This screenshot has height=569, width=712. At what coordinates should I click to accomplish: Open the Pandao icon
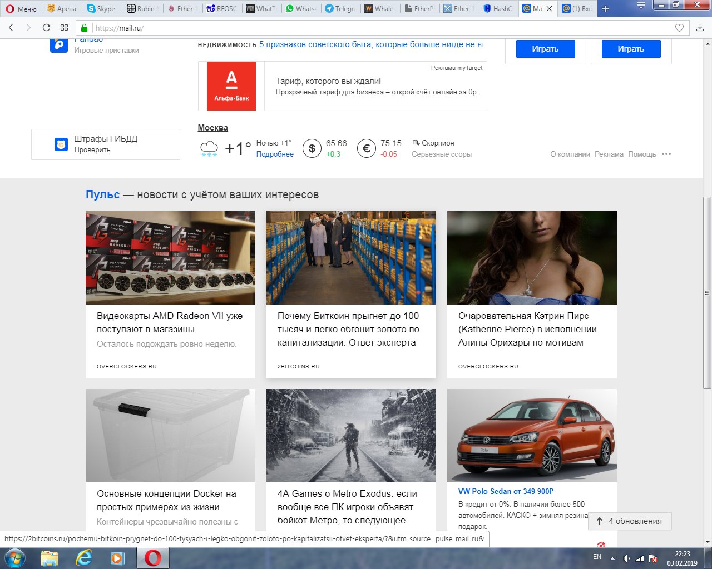tap(59, 46)
